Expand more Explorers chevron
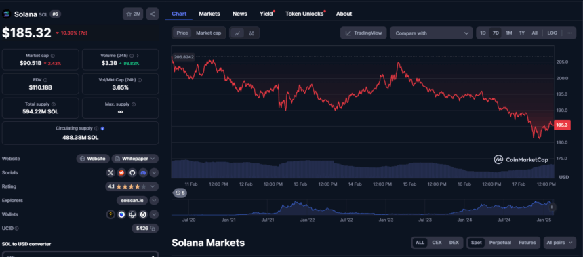This screenshot has height=257, width=583. click(154, 201)
